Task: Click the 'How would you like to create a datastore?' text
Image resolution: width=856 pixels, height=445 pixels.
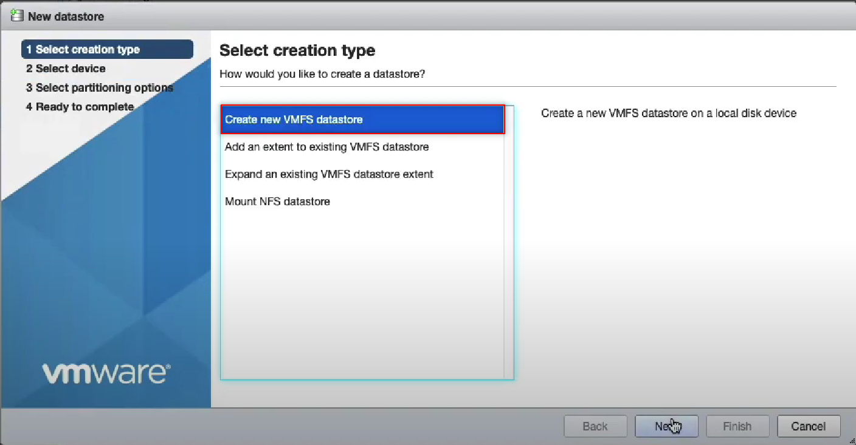Action: pyautogui.click(x=322, y=74)
